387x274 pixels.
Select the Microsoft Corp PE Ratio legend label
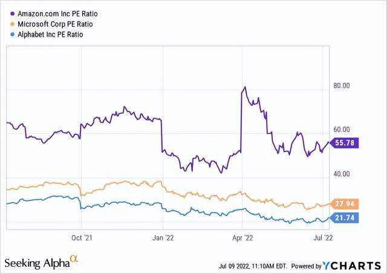[55, 24]
